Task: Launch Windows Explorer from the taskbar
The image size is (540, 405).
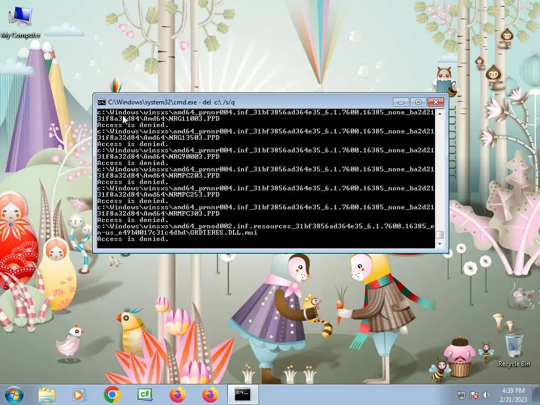Action: pos(47,395)
